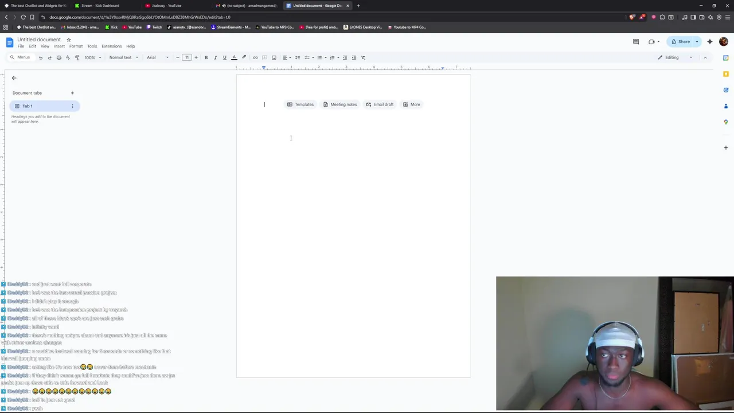
Task: Close document tabs panel back arrow
Action: 14,78
